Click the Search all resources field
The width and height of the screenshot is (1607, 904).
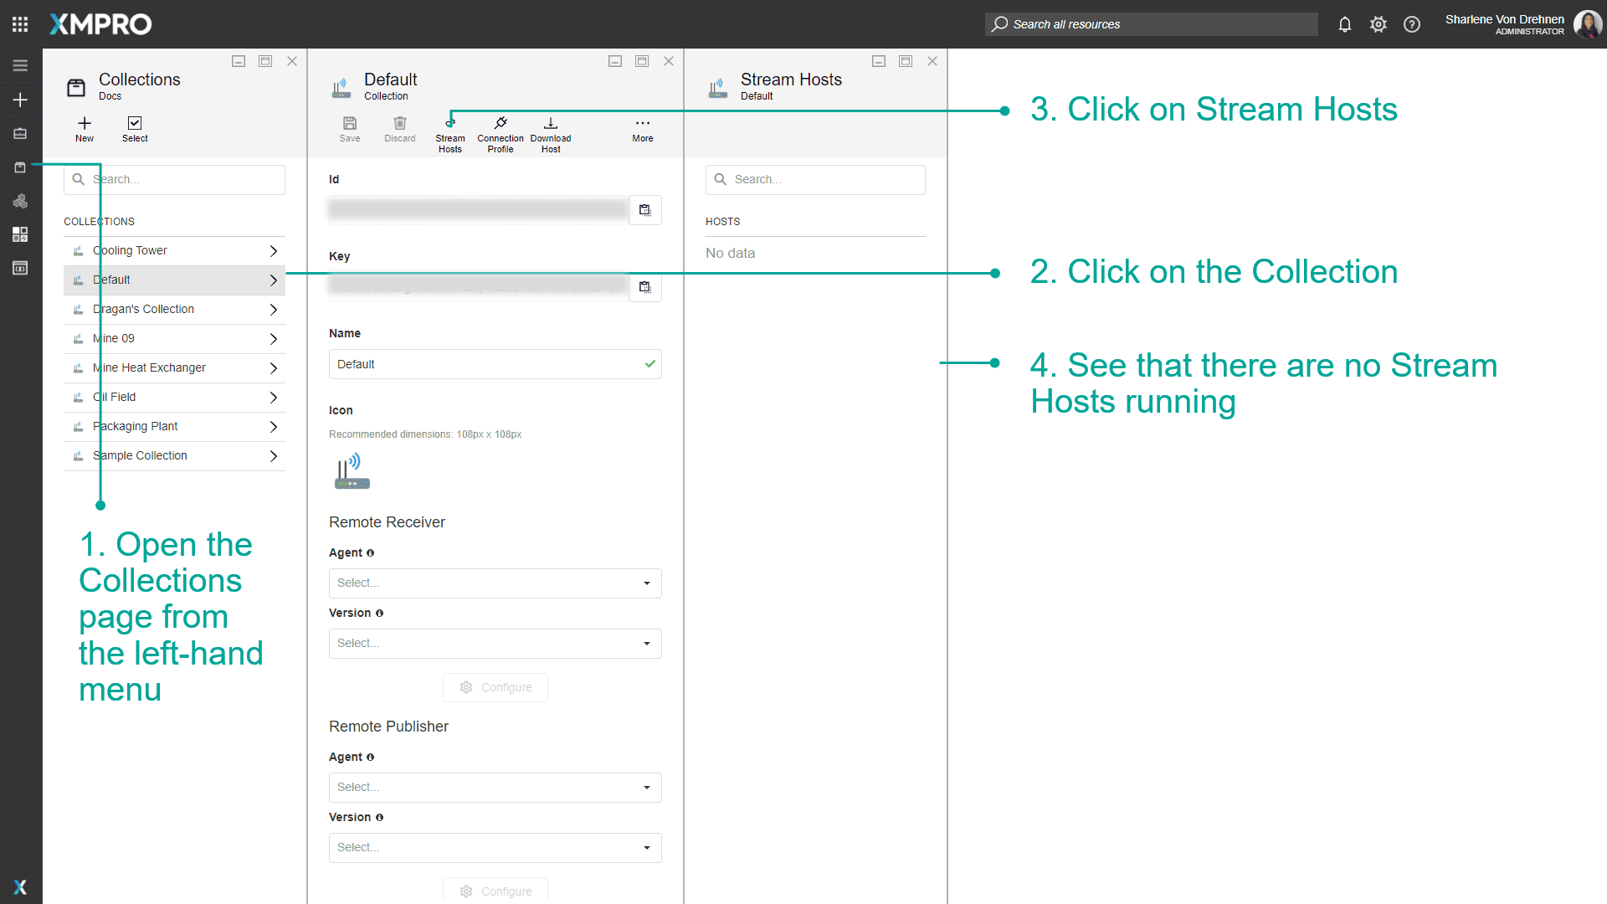click(x=1150, y=24)
